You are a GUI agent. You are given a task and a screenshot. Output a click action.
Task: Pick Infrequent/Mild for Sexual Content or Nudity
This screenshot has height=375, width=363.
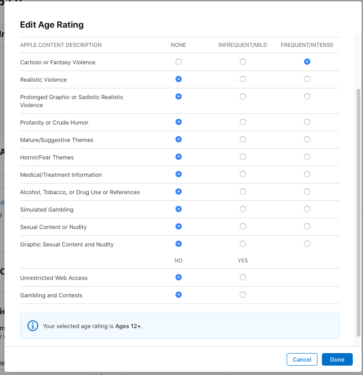click(243, 226)
